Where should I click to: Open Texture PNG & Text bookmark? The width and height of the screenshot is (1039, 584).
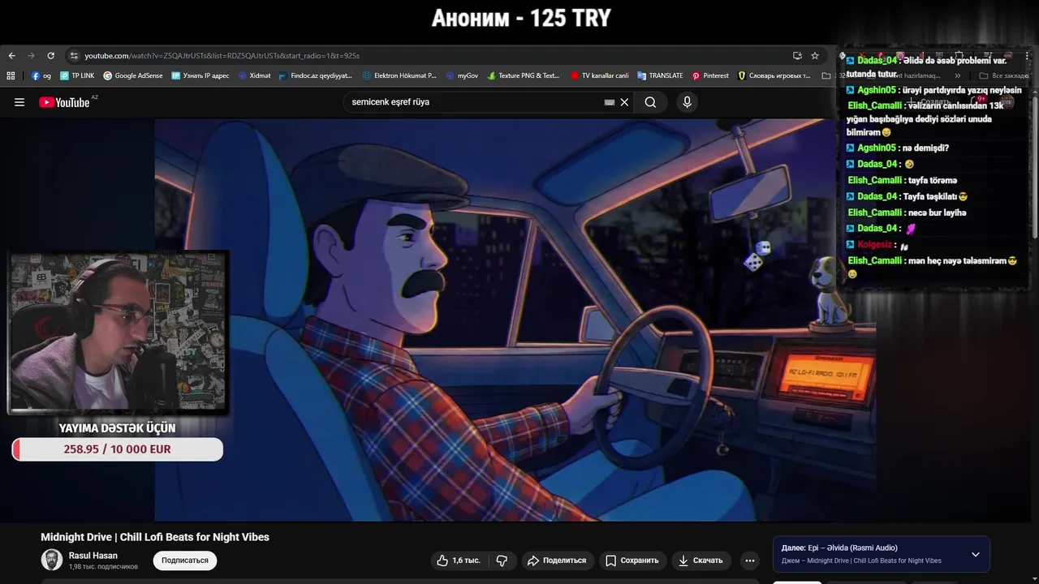(x=524, y=75)
